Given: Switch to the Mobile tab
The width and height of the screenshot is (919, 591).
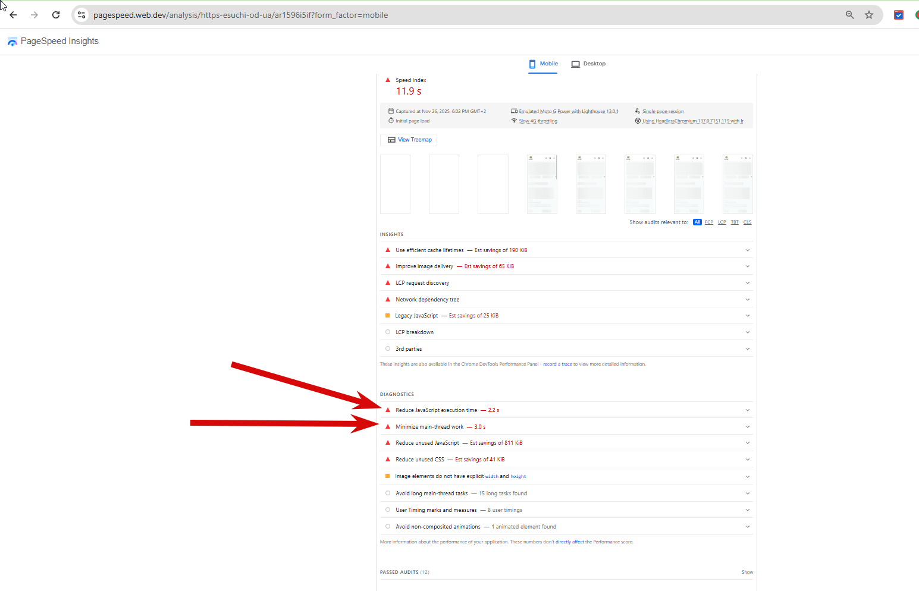Looking at the screenshot, I should (x=543, y=64).
